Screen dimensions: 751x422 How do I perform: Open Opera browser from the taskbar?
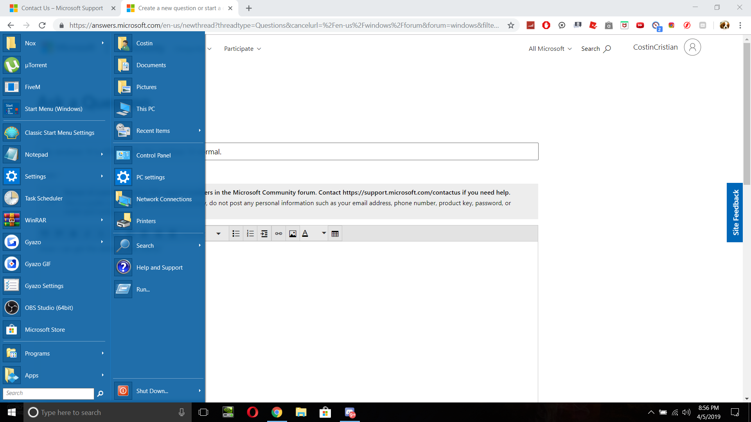[x=252, y=412]
